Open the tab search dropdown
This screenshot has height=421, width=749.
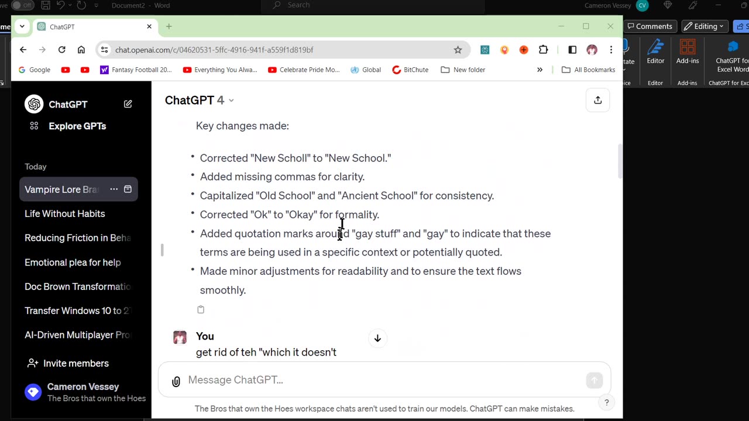22,26
